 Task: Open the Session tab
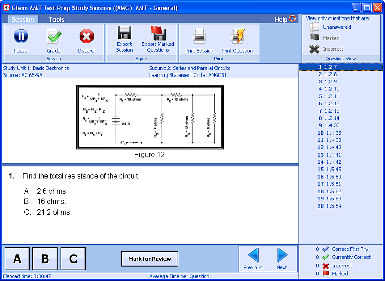[x=23, y=20]
